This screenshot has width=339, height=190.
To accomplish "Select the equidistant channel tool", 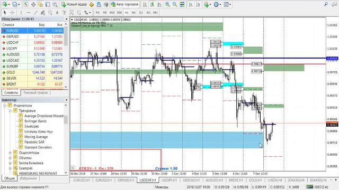I will [x=43, y=13].
